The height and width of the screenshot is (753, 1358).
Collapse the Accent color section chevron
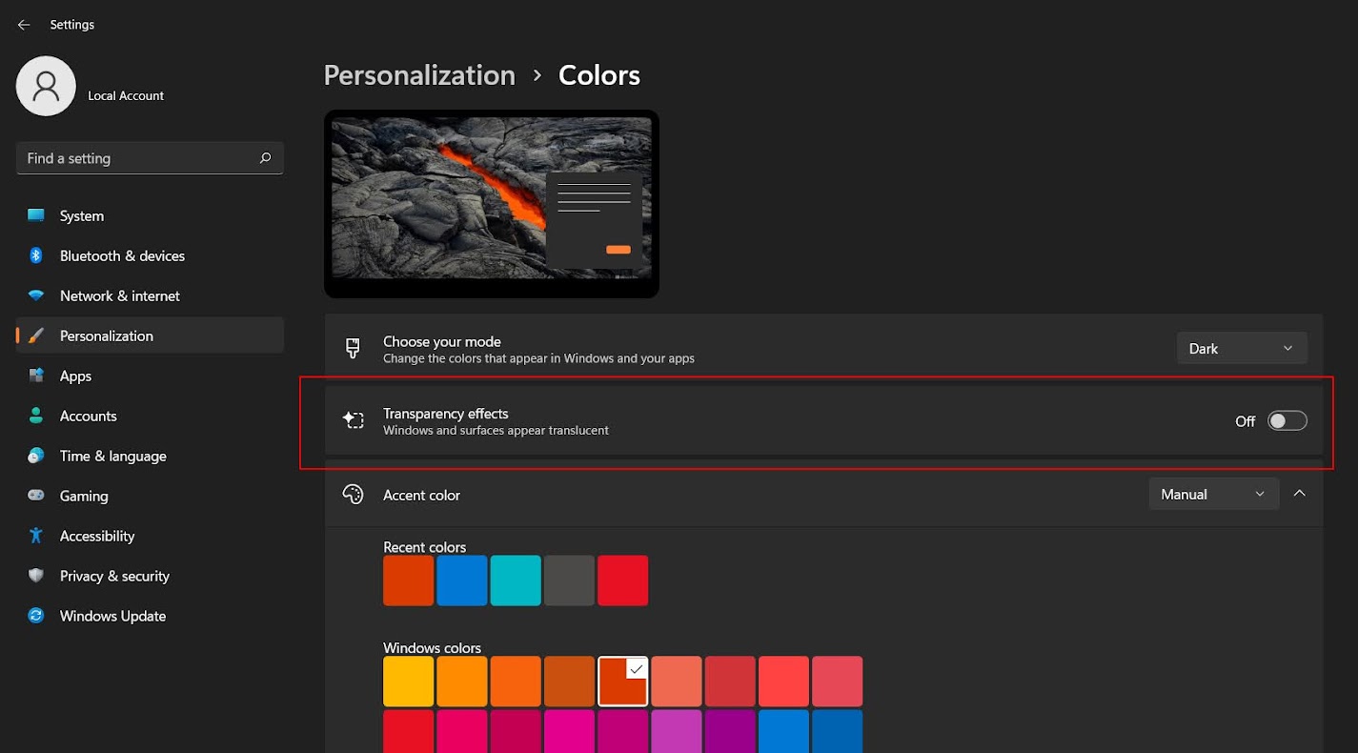(1299, 494)
